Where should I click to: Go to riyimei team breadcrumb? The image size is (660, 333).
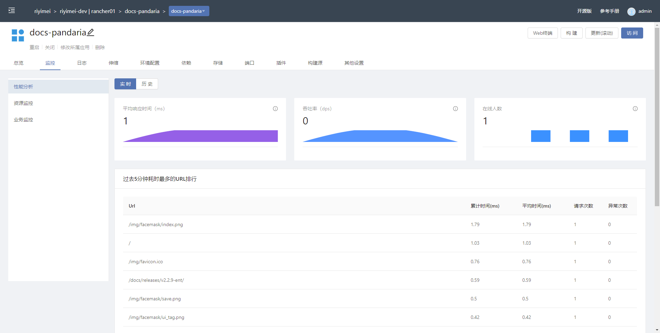[x=42, y=11]
